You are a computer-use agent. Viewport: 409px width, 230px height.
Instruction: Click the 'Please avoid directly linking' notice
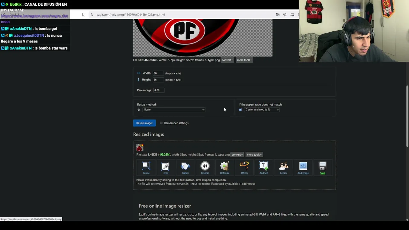(181, 180)
